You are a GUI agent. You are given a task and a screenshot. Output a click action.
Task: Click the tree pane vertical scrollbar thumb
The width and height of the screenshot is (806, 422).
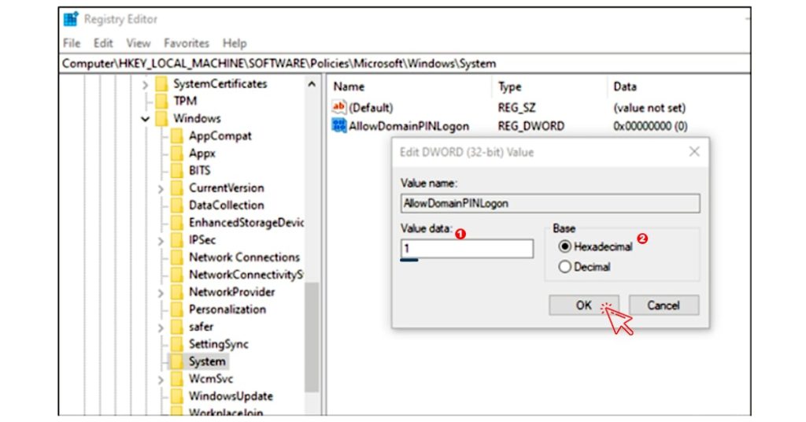tap(312, 337)
